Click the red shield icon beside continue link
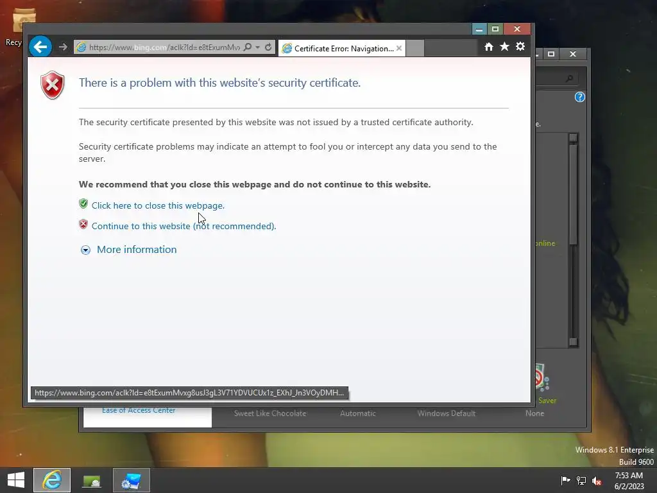Viewport: 657px width, 493px height. [83, 224]
